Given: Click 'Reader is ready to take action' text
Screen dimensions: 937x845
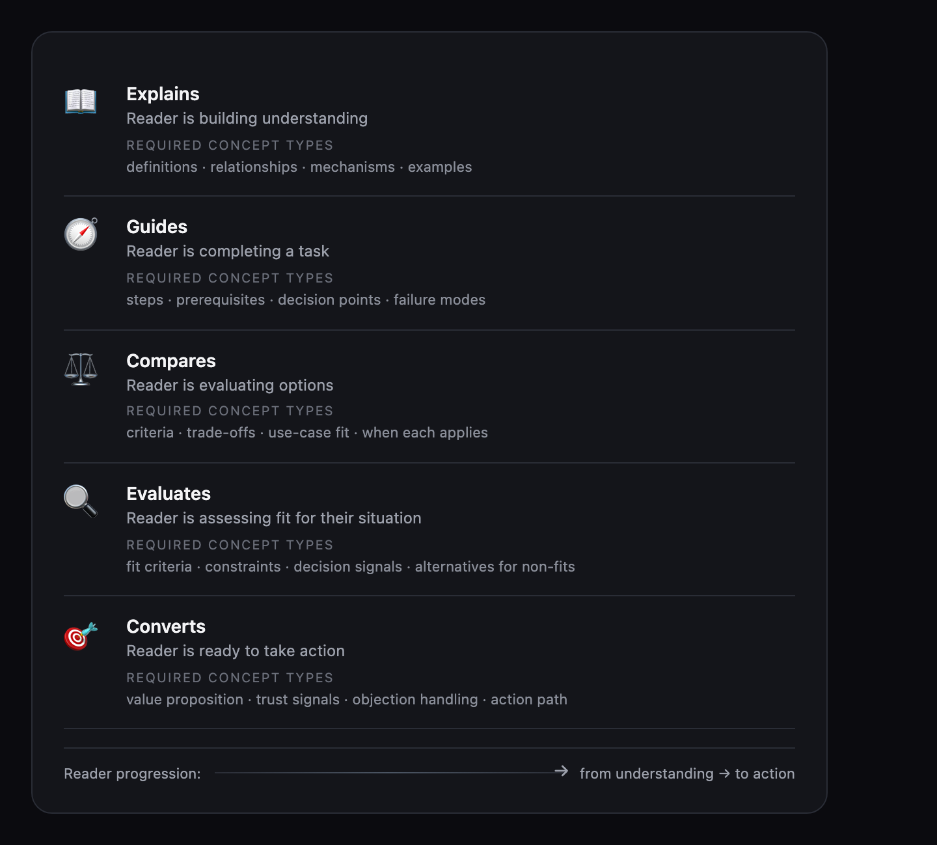Looking at the screenshot, I should [x=236, y=651].
